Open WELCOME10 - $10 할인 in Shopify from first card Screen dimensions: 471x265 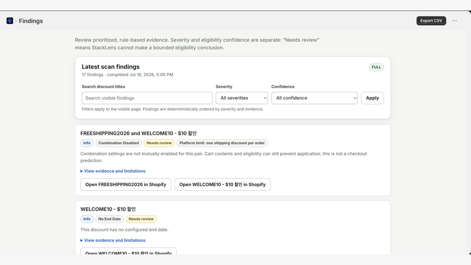222,185
